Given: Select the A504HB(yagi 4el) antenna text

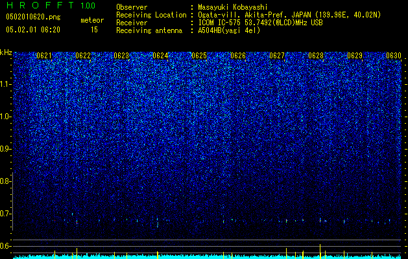Looking at the screenshot, I should 229,30.
